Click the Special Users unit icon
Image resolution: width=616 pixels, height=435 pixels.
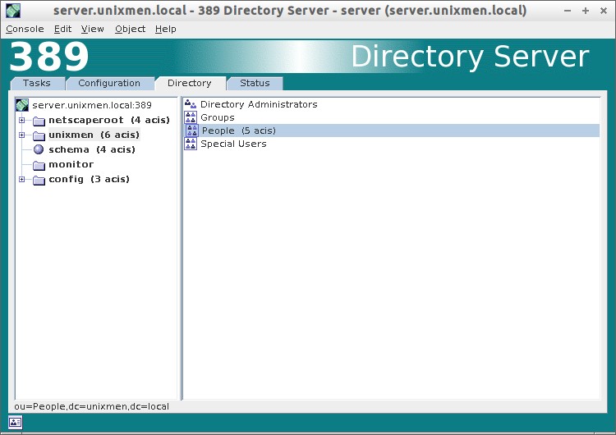[191, 144]
